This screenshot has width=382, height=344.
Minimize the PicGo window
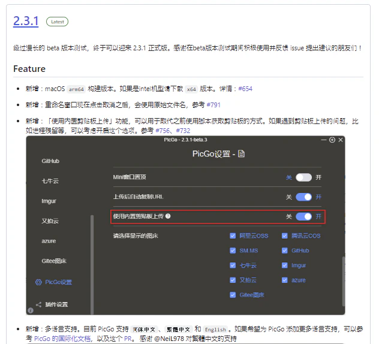click(x=324, y=140)
